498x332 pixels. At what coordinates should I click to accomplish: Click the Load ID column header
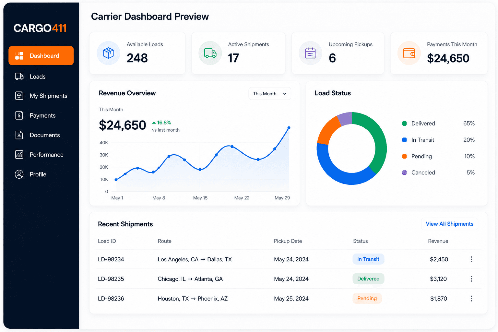[107, 241]
